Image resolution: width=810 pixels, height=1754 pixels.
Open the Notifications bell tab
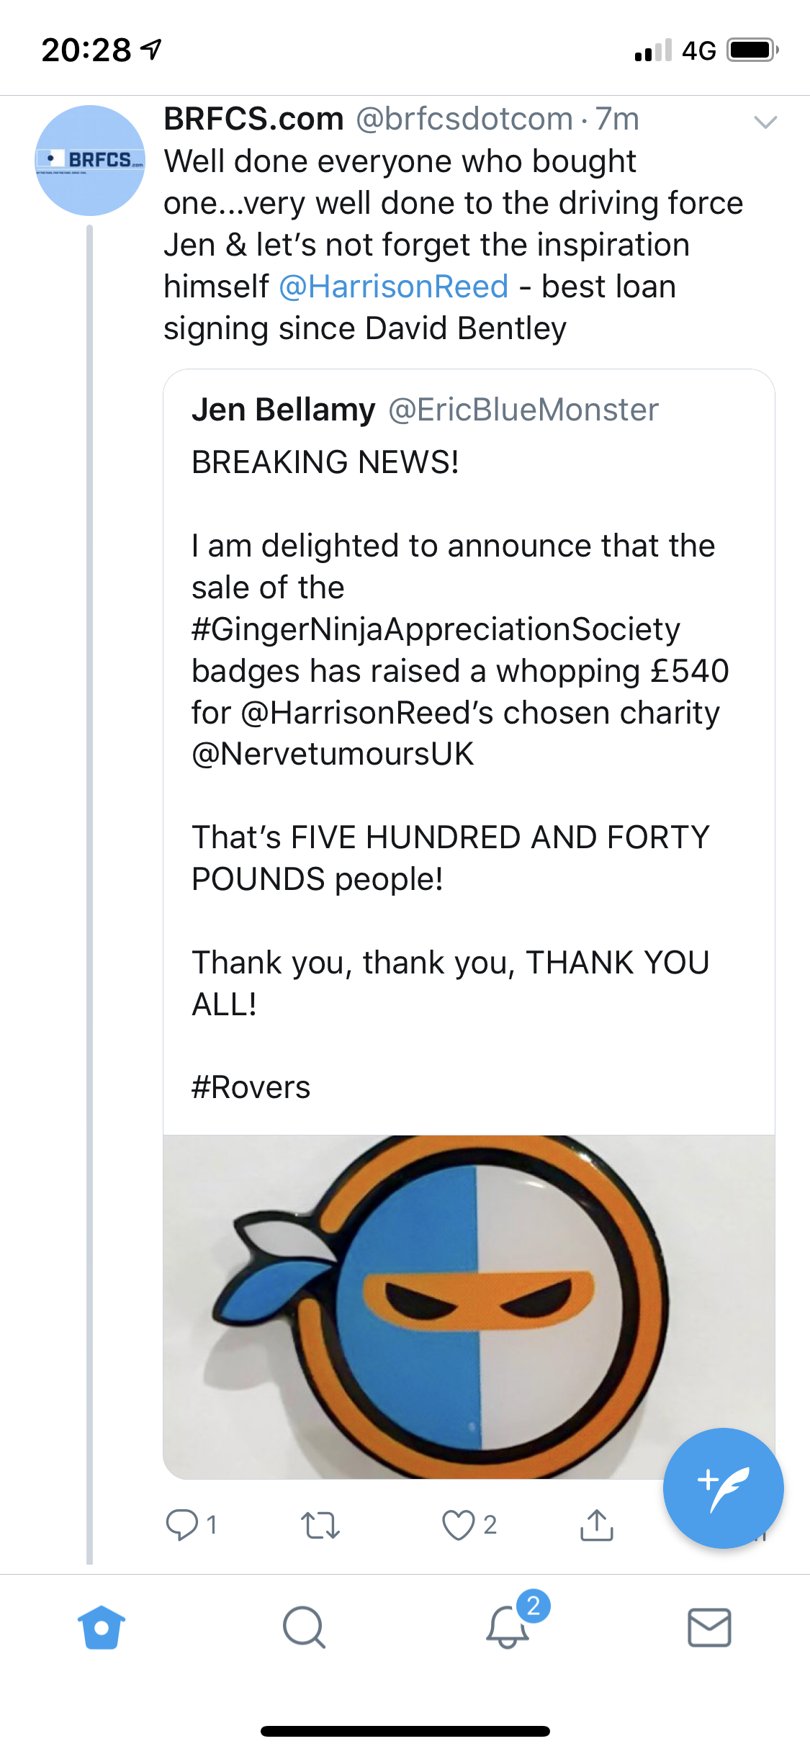508,1627
